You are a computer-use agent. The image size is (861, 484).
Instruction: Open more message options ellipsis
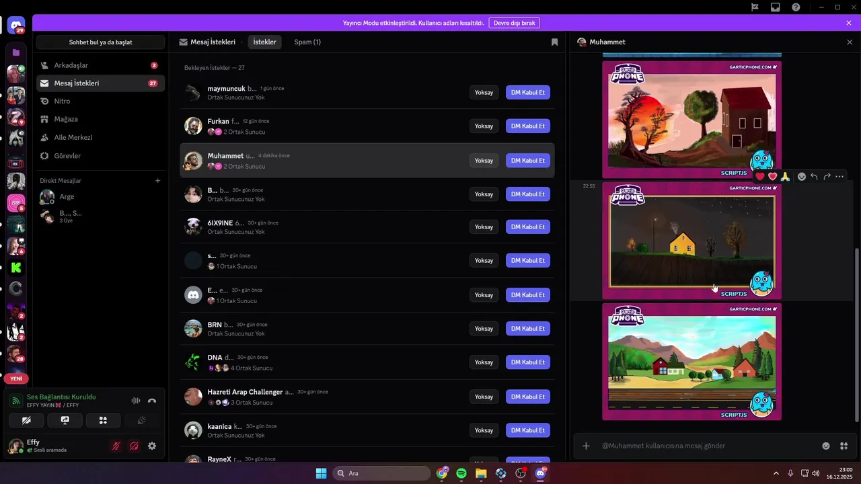839,176
